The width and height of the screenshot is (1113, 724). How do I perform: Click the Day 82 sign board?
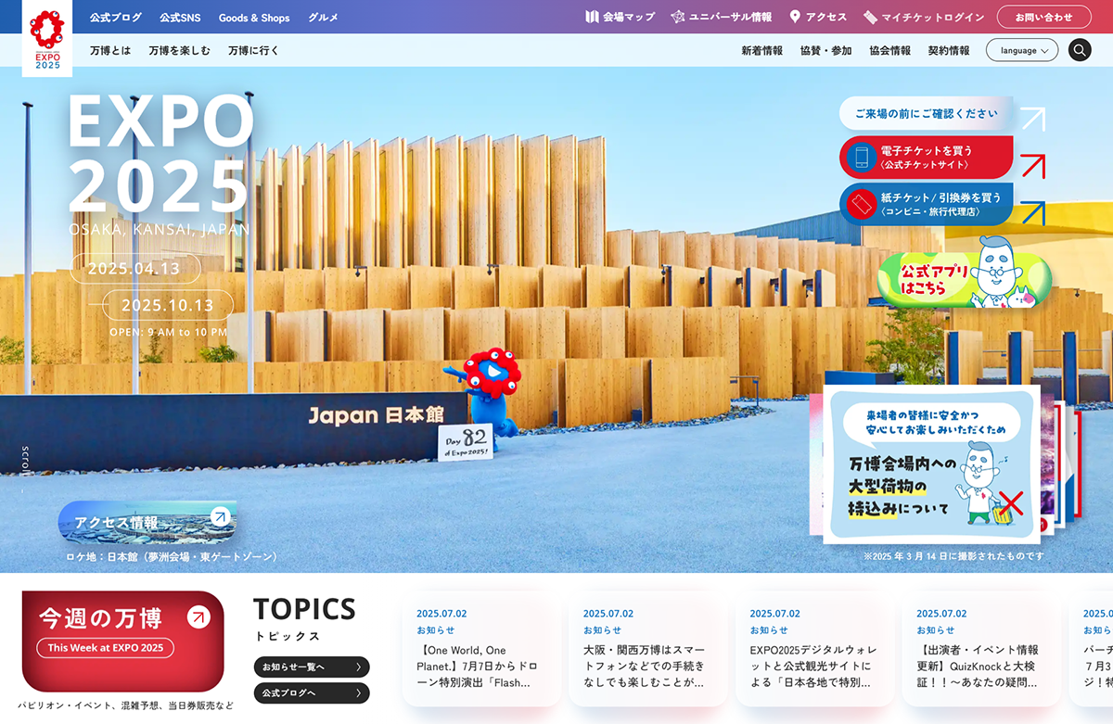(x=466, y=441)
